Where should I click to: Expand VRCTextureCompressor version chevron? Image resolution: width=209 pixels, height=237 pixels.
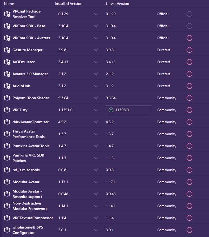click(x=96, y=218)
